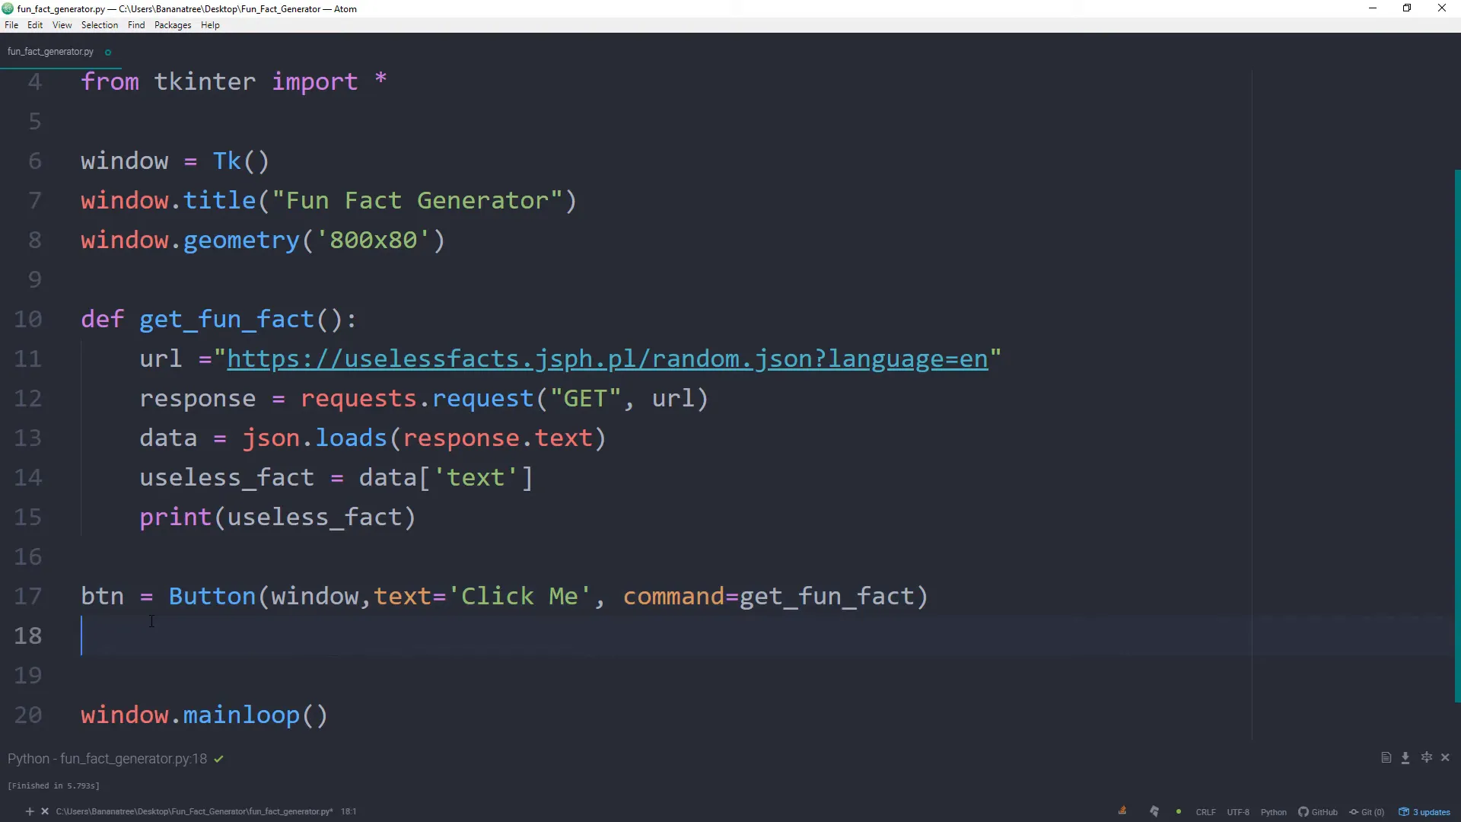Click the gray kite icon in status bar
This screenshot has width=1461, height=822.
coord(1154,811)
